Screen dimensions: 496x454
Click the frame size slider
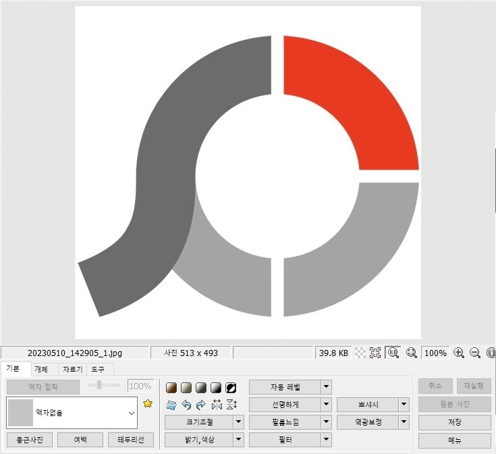coord(104,385)
